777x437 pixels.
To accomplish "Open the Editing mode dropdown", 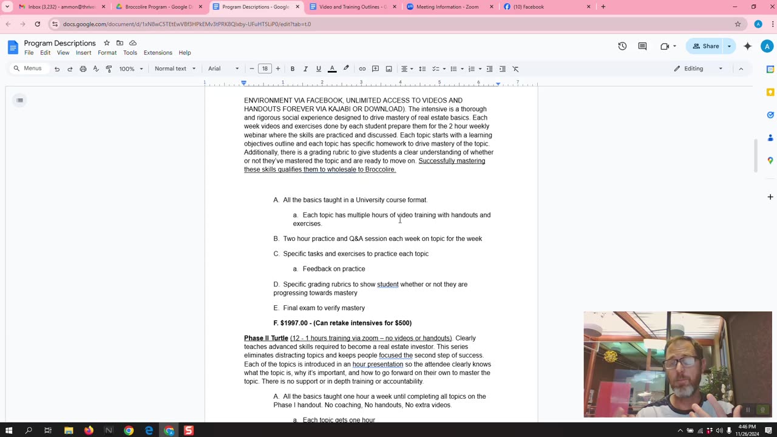I will point(699,69).
